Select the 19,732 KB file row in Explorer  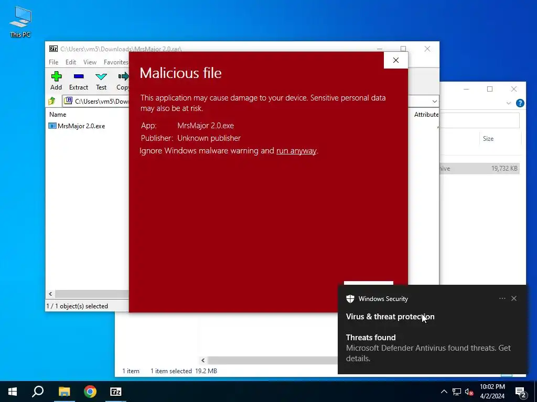tap(479, 168)
